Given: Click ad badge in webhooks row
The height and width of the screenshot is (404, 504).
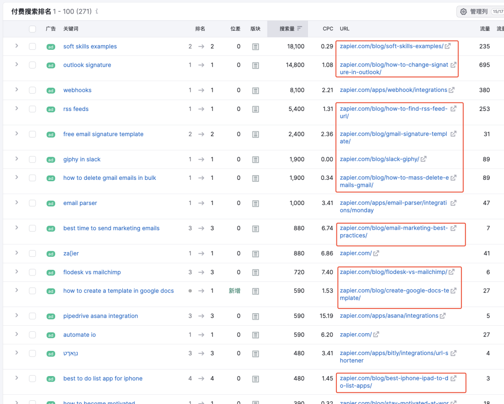Looking at the screenshot, I should click(51, 90).
